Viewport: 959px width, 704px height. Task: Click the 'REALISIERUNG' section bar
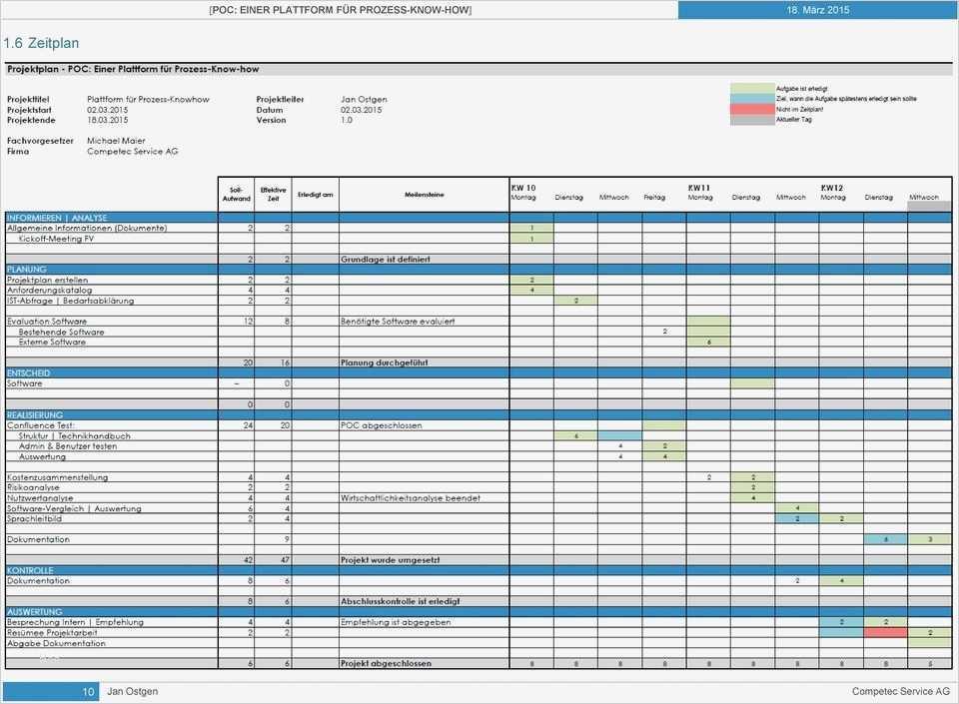[x=479, y=415]
